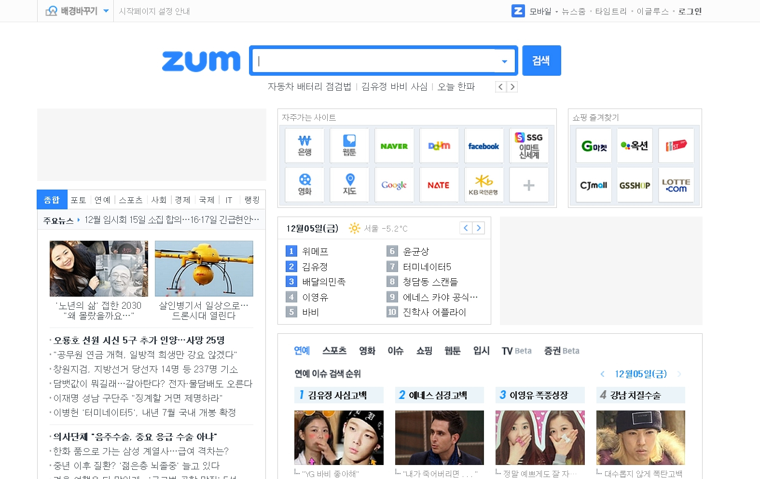Click trending keyword 터미네이터5
760x479 pixels.
click(x=427, y=267)
